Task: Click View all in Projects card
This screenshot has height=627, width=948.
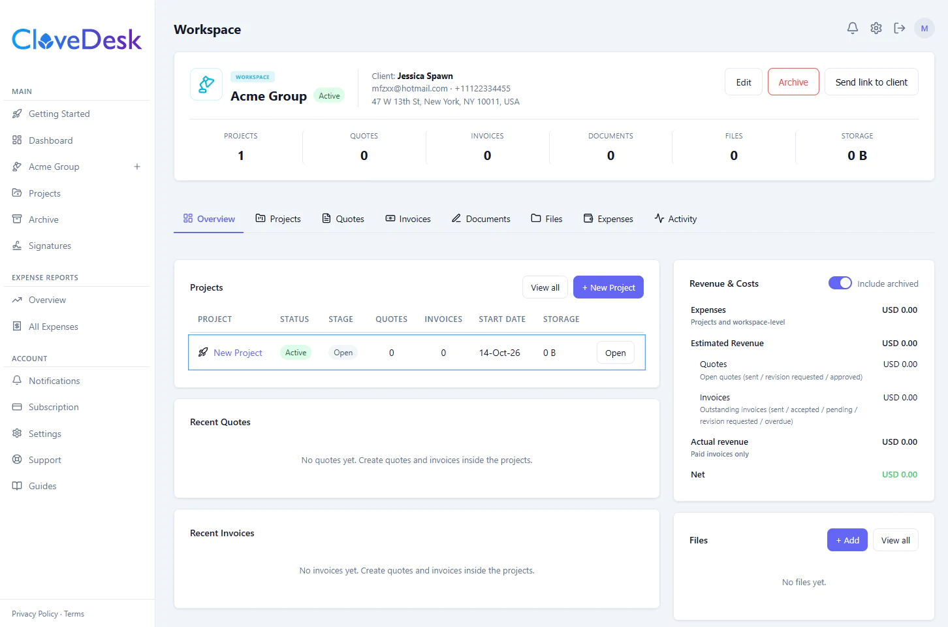Action: [545, 287]
